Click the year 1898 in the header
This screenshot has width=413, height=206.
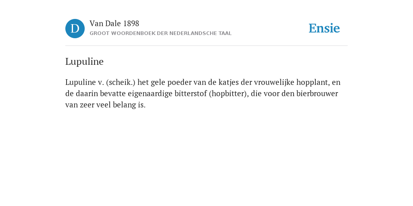131,23
